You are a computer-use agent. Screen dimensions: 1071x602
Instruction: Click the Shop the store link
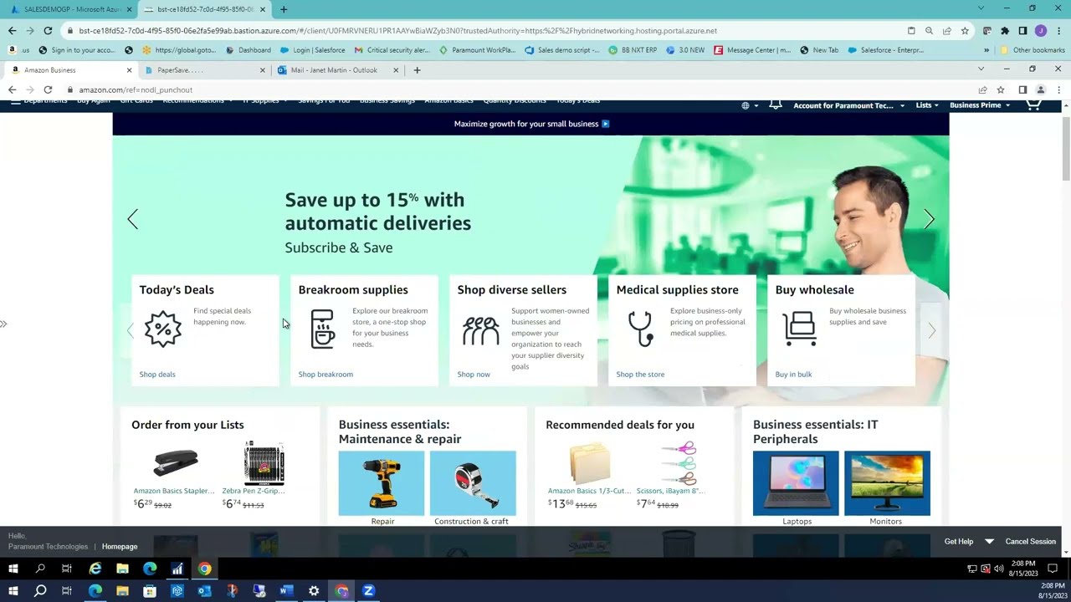640,375
